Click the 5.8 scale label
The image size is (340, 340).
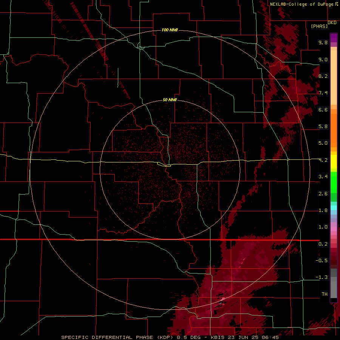point(323,127)
